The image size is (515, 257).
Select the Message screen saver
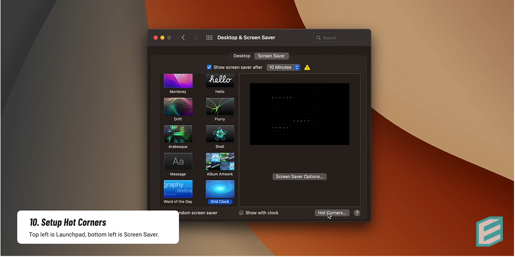click(178, 161)
